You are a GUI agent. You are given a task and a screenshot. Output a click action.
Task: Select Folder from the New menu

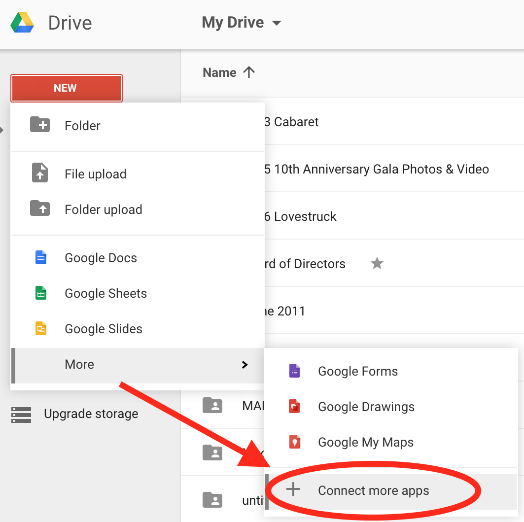[138, 126]
